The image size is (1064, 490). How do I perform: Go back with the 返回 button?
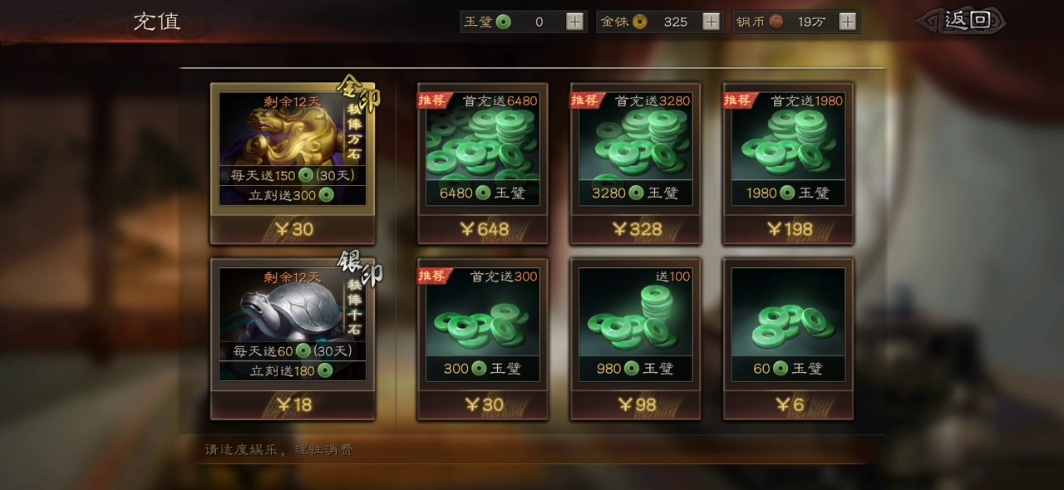(962, 21)
